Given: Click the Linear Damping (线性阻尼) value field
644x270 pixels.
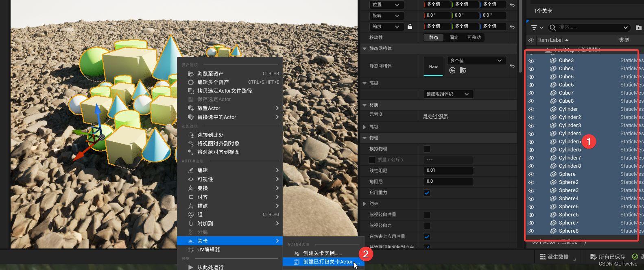Looking at the screenshot, I should [448, 171].
